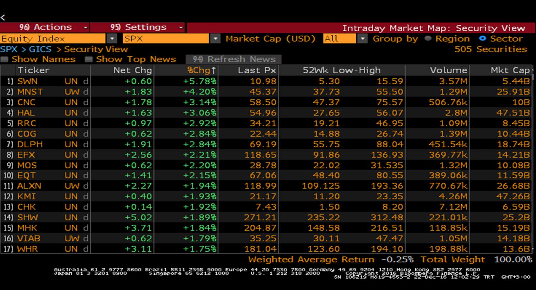Click the Total Weight 100.00% value

513,260
